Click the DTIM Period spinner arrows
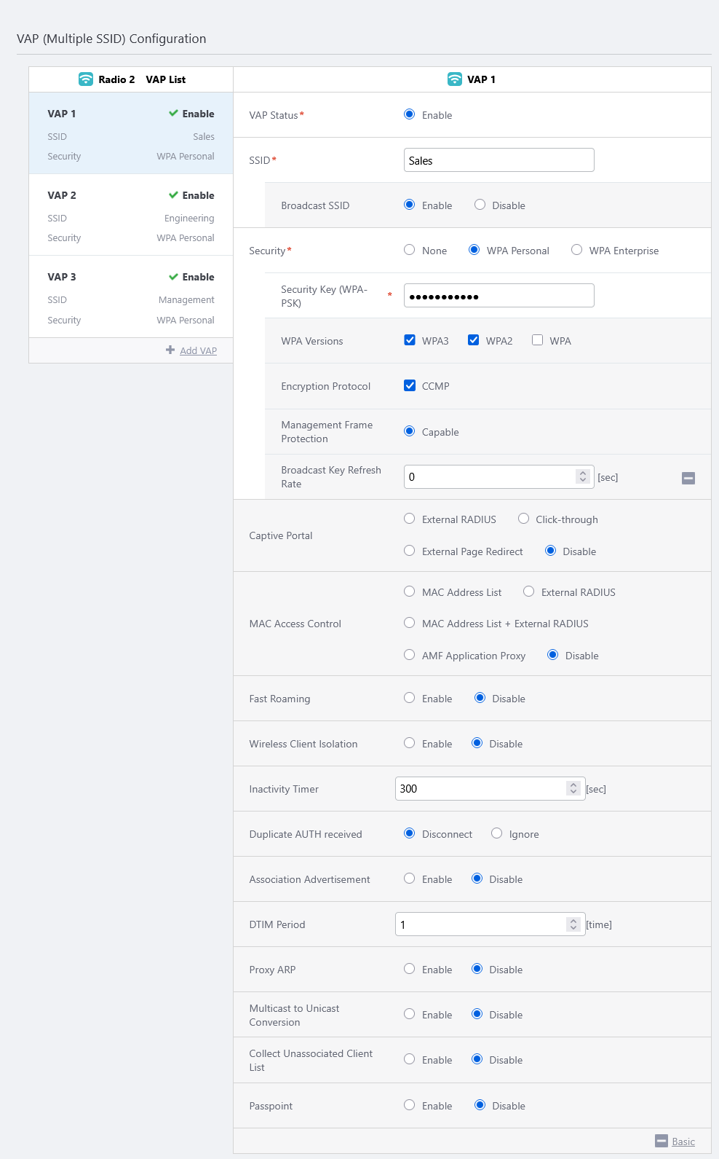Image resolution: width=719 pixels, height=1159 pixels. coord(573,924)
